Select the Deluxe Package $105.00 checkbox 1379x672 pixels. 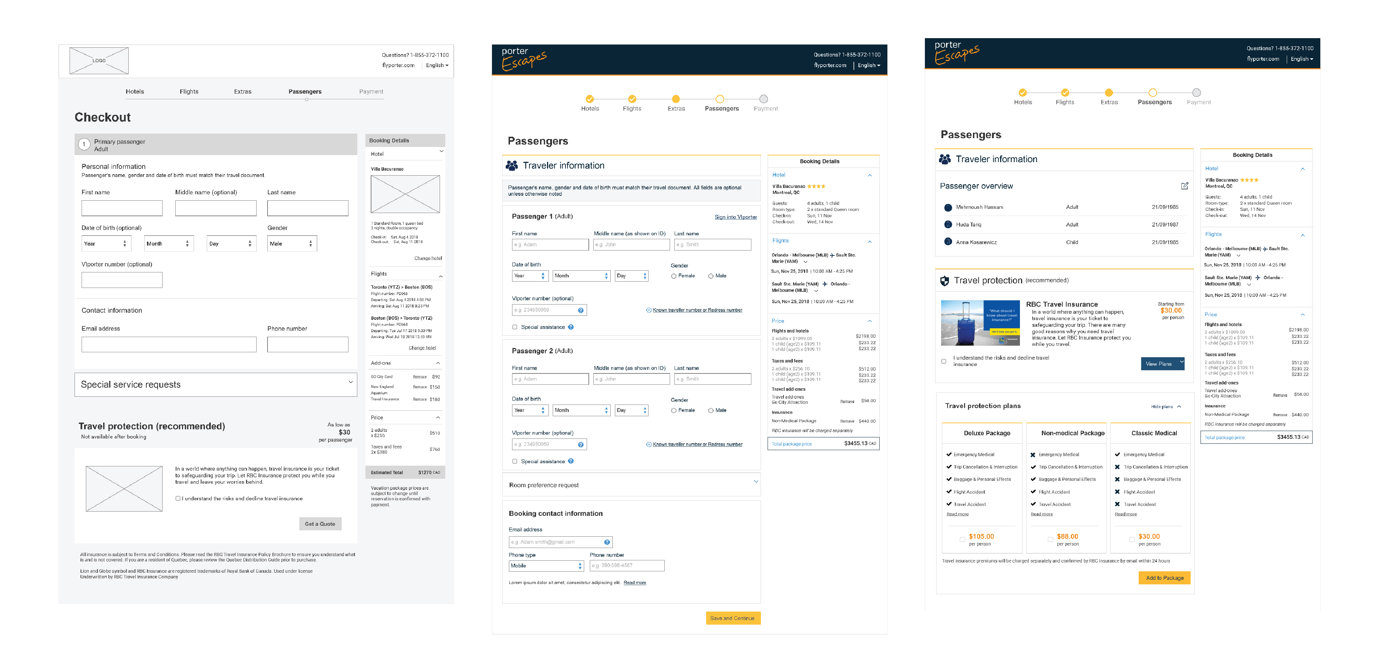(962, 539)
